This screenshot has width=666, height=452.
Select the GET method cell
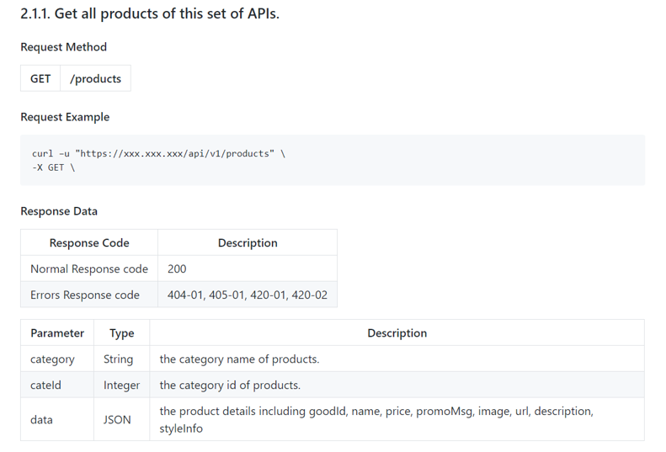[x=40, y=78]
